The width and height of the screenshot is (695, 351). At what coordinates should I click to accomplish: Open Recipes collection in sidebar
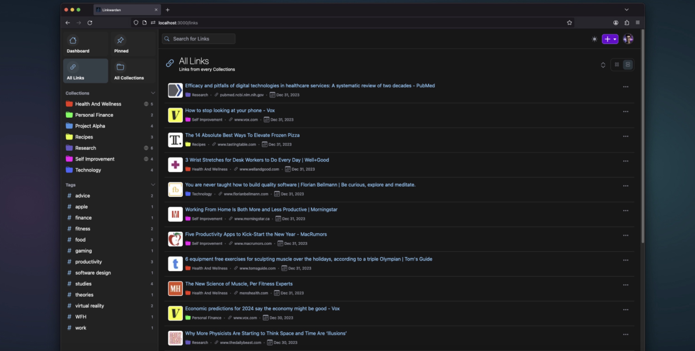pyautogui.click(x=110, y=137)
